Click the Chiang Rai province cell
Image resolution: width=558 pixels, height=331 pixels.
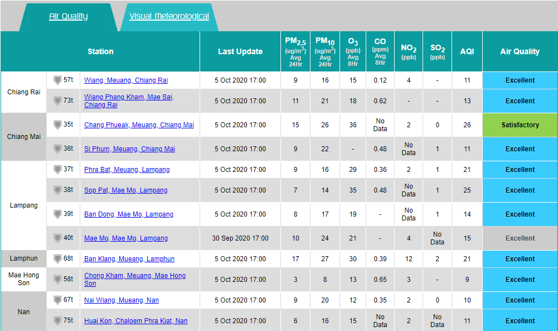(x=23, y=92)
